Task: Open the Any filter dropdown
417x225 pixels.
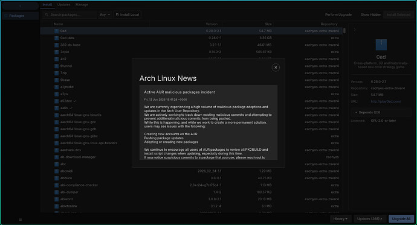Action: tap(105, 14)
